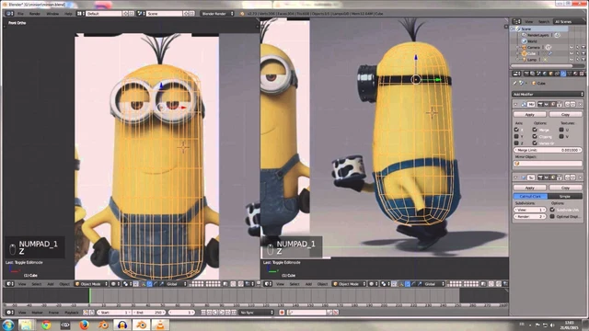589x331 pixels.
Task: Open the File menu
Action: coord(20,14)
